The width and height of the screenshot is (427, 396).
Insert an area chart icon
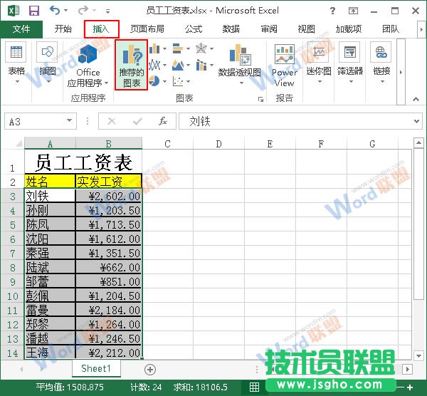178,65
